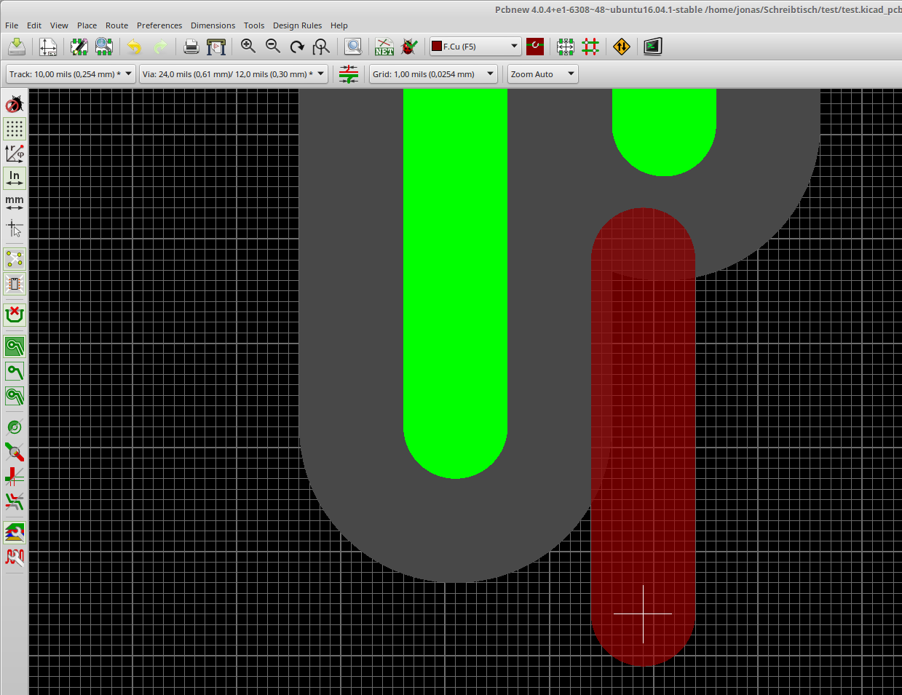Open the Design Rules menu

(x=297, y=25)
